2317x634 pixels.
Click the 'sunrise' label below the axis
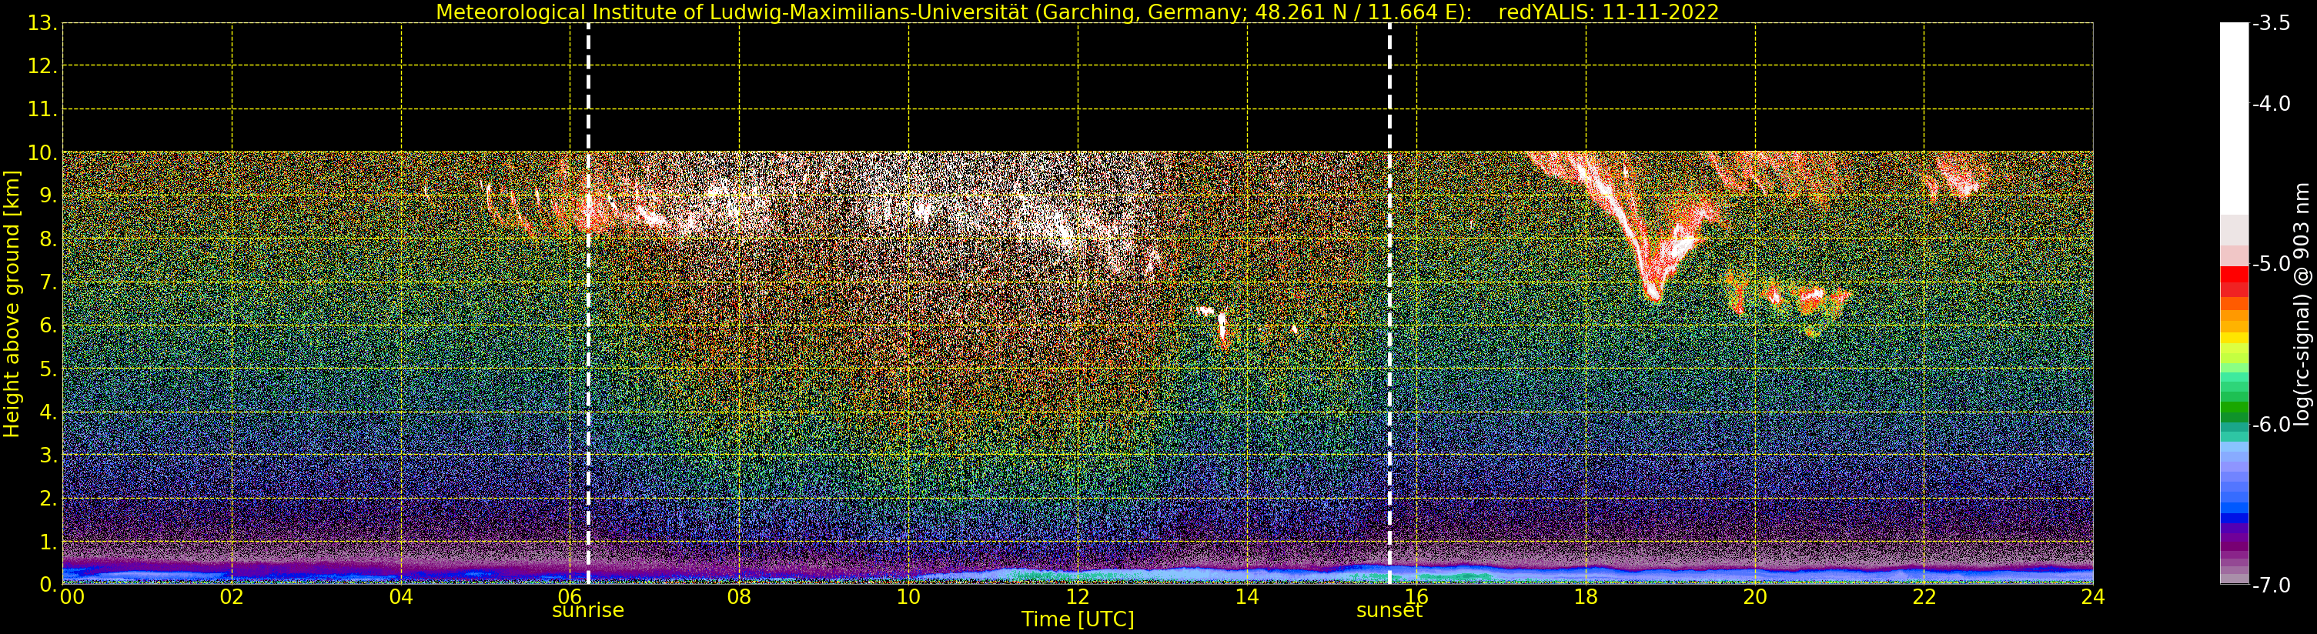coord(587,611)
